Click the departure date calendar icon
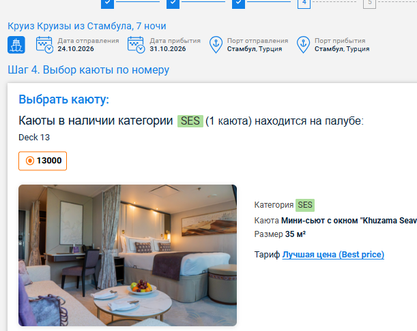The height and width of the screenshot is (331, 417). click(44, 45)
